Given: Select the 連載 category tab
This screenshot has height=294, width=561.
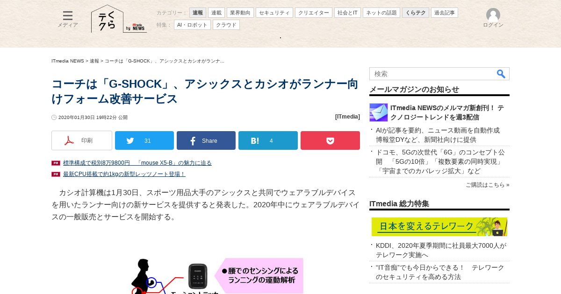Looking at the screenshot, I should pyautogui.click(x=216, y=13).
